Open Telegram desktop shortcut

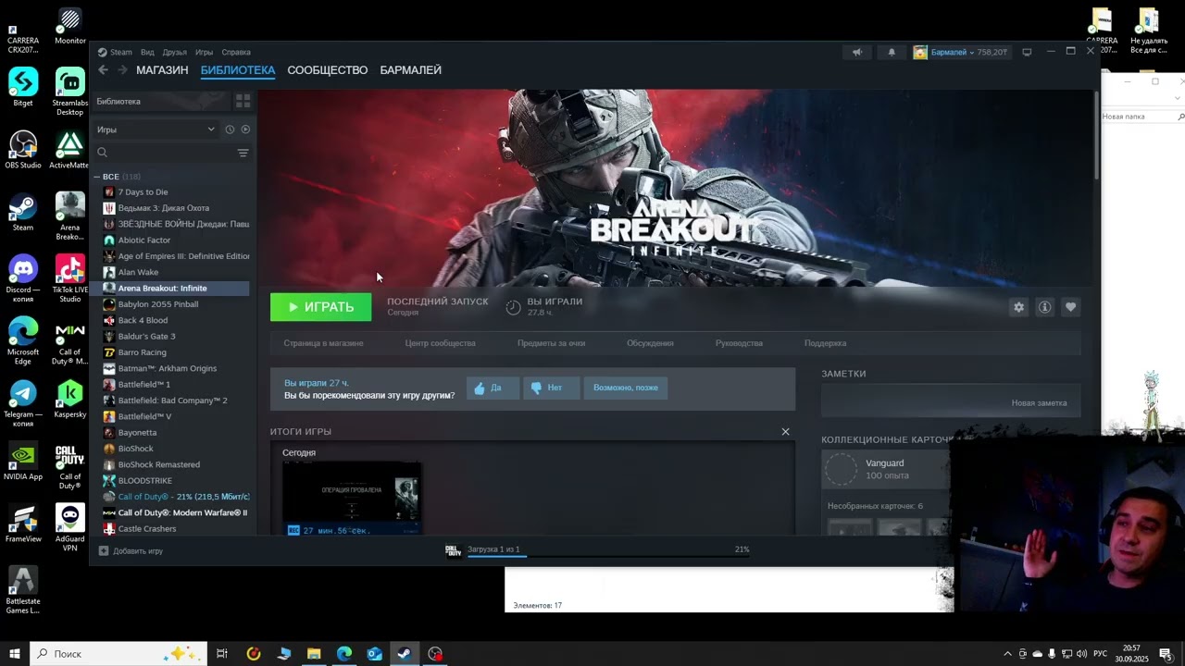23,404
